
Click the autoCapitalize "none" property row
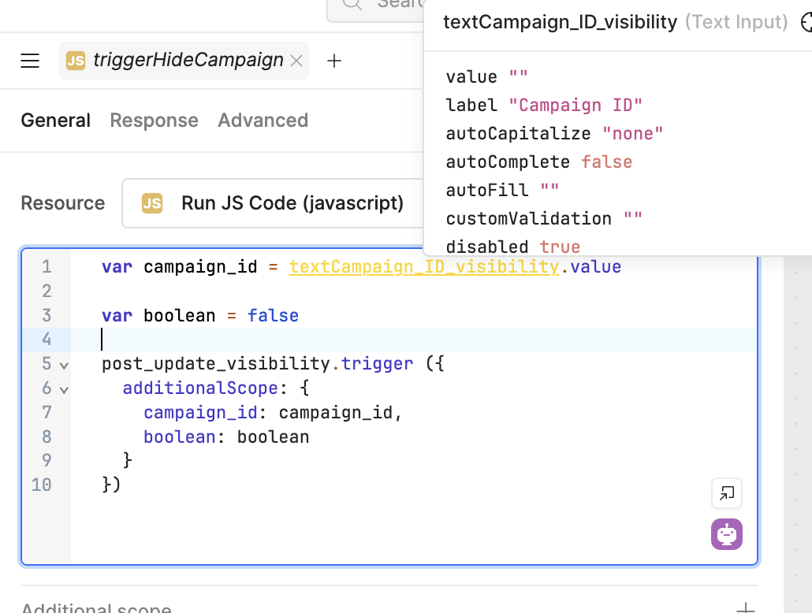pyautogui.click(x=554, y=134)
